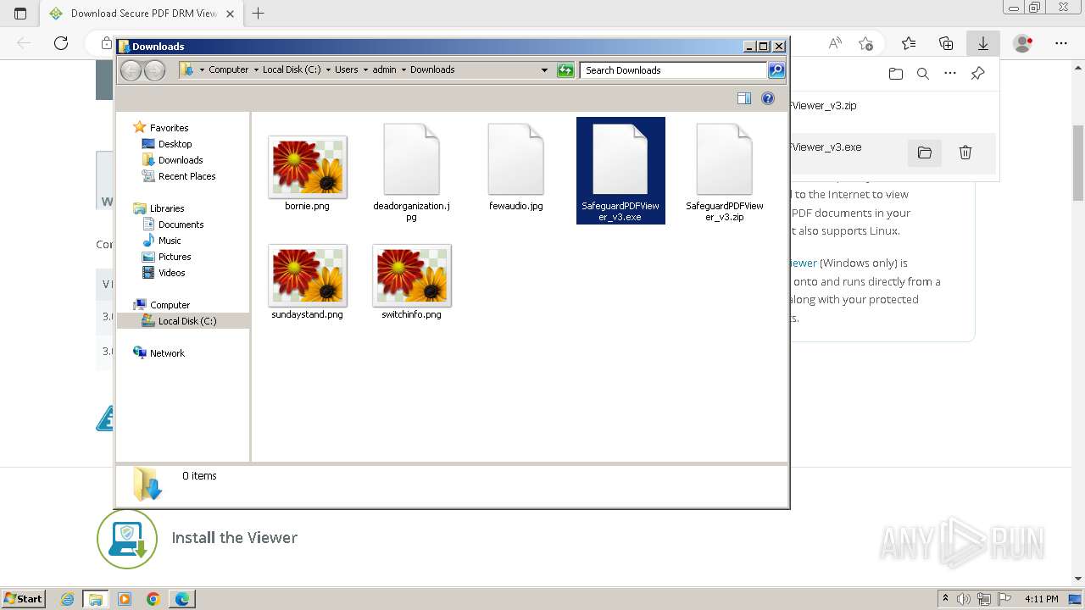
Task: Open Edge Collections icon
Action: click(x=946, y=43)
